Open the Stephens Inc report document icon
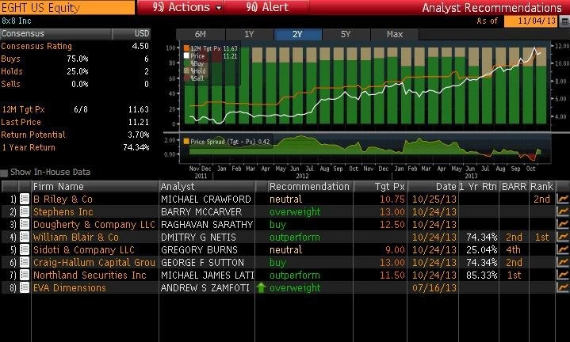Viewport: 570px width, 342px height. coord(25,211)
